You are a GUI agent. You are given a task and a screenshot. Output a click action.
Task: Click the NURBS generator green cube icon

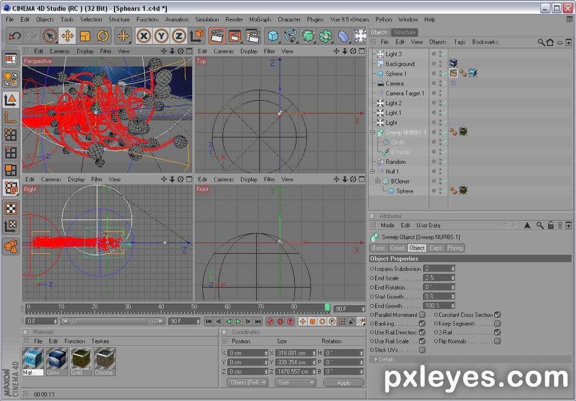[x=308, y=36]
